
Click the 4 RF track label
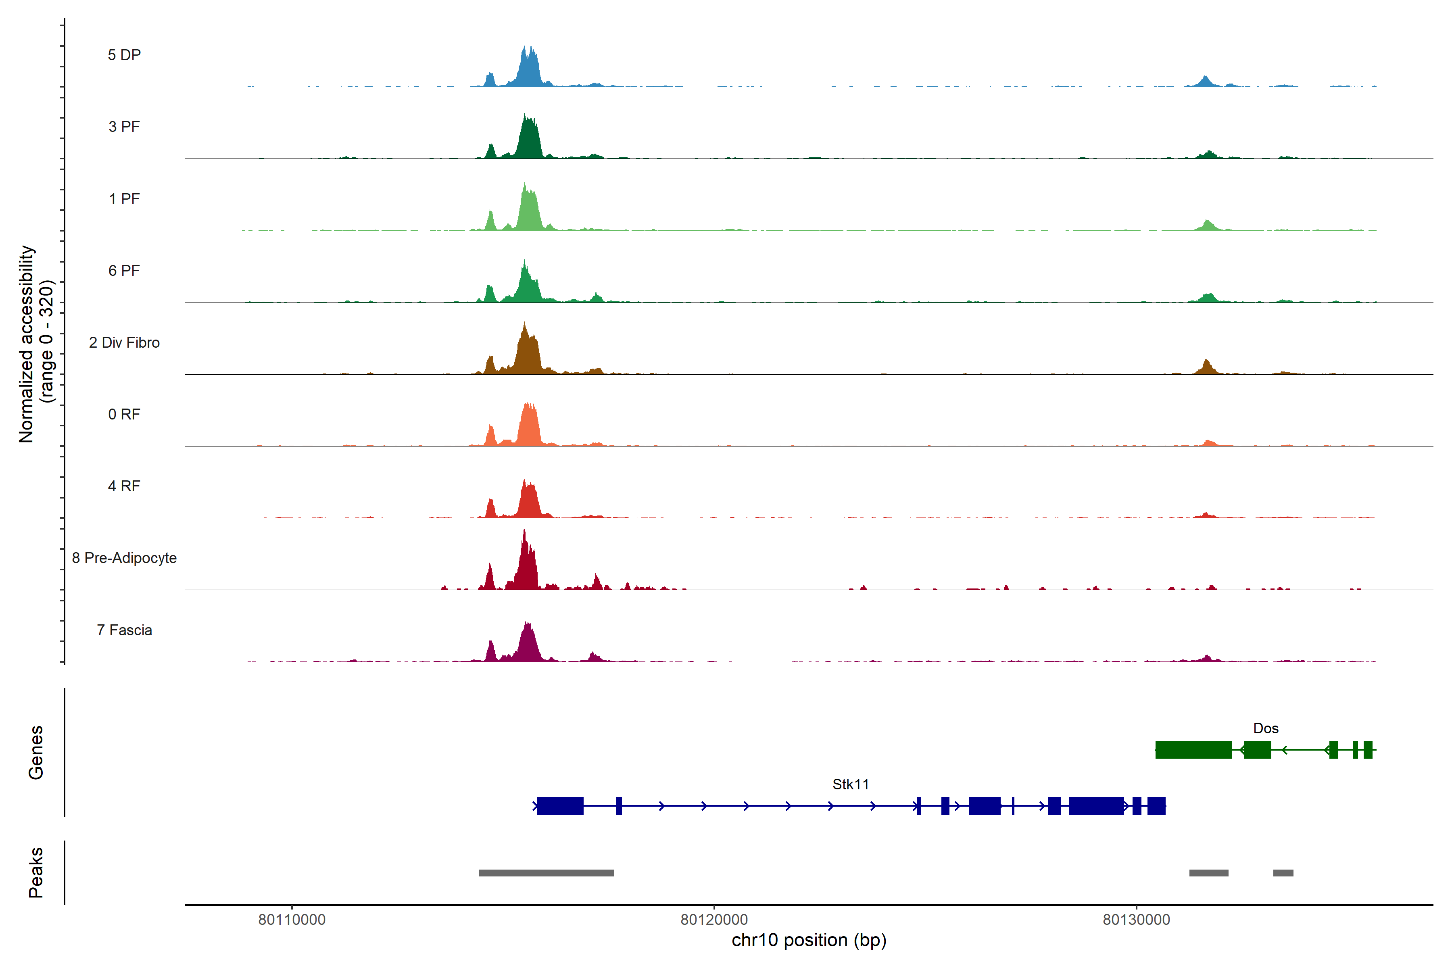point(124,486)
